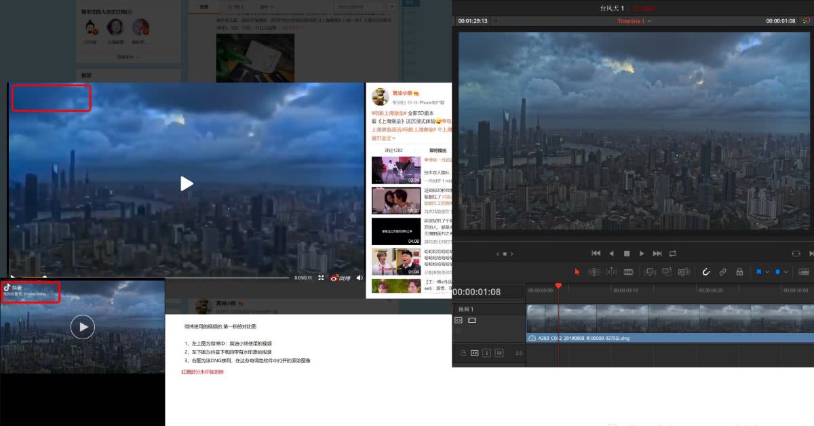Toggle timeline Snapping magnet
Screen dimensions: 814x426
705,271
